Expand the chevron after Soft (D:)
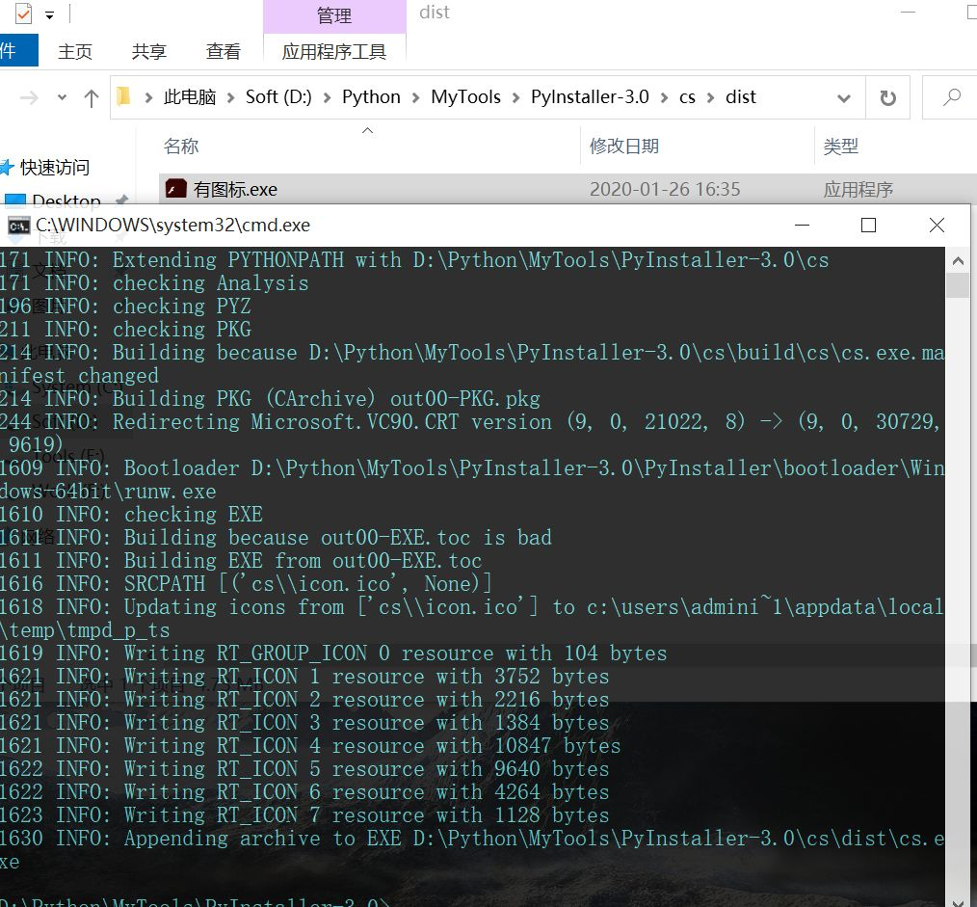The width and height of the screenshot is (977, 907). tap(327, 98)
